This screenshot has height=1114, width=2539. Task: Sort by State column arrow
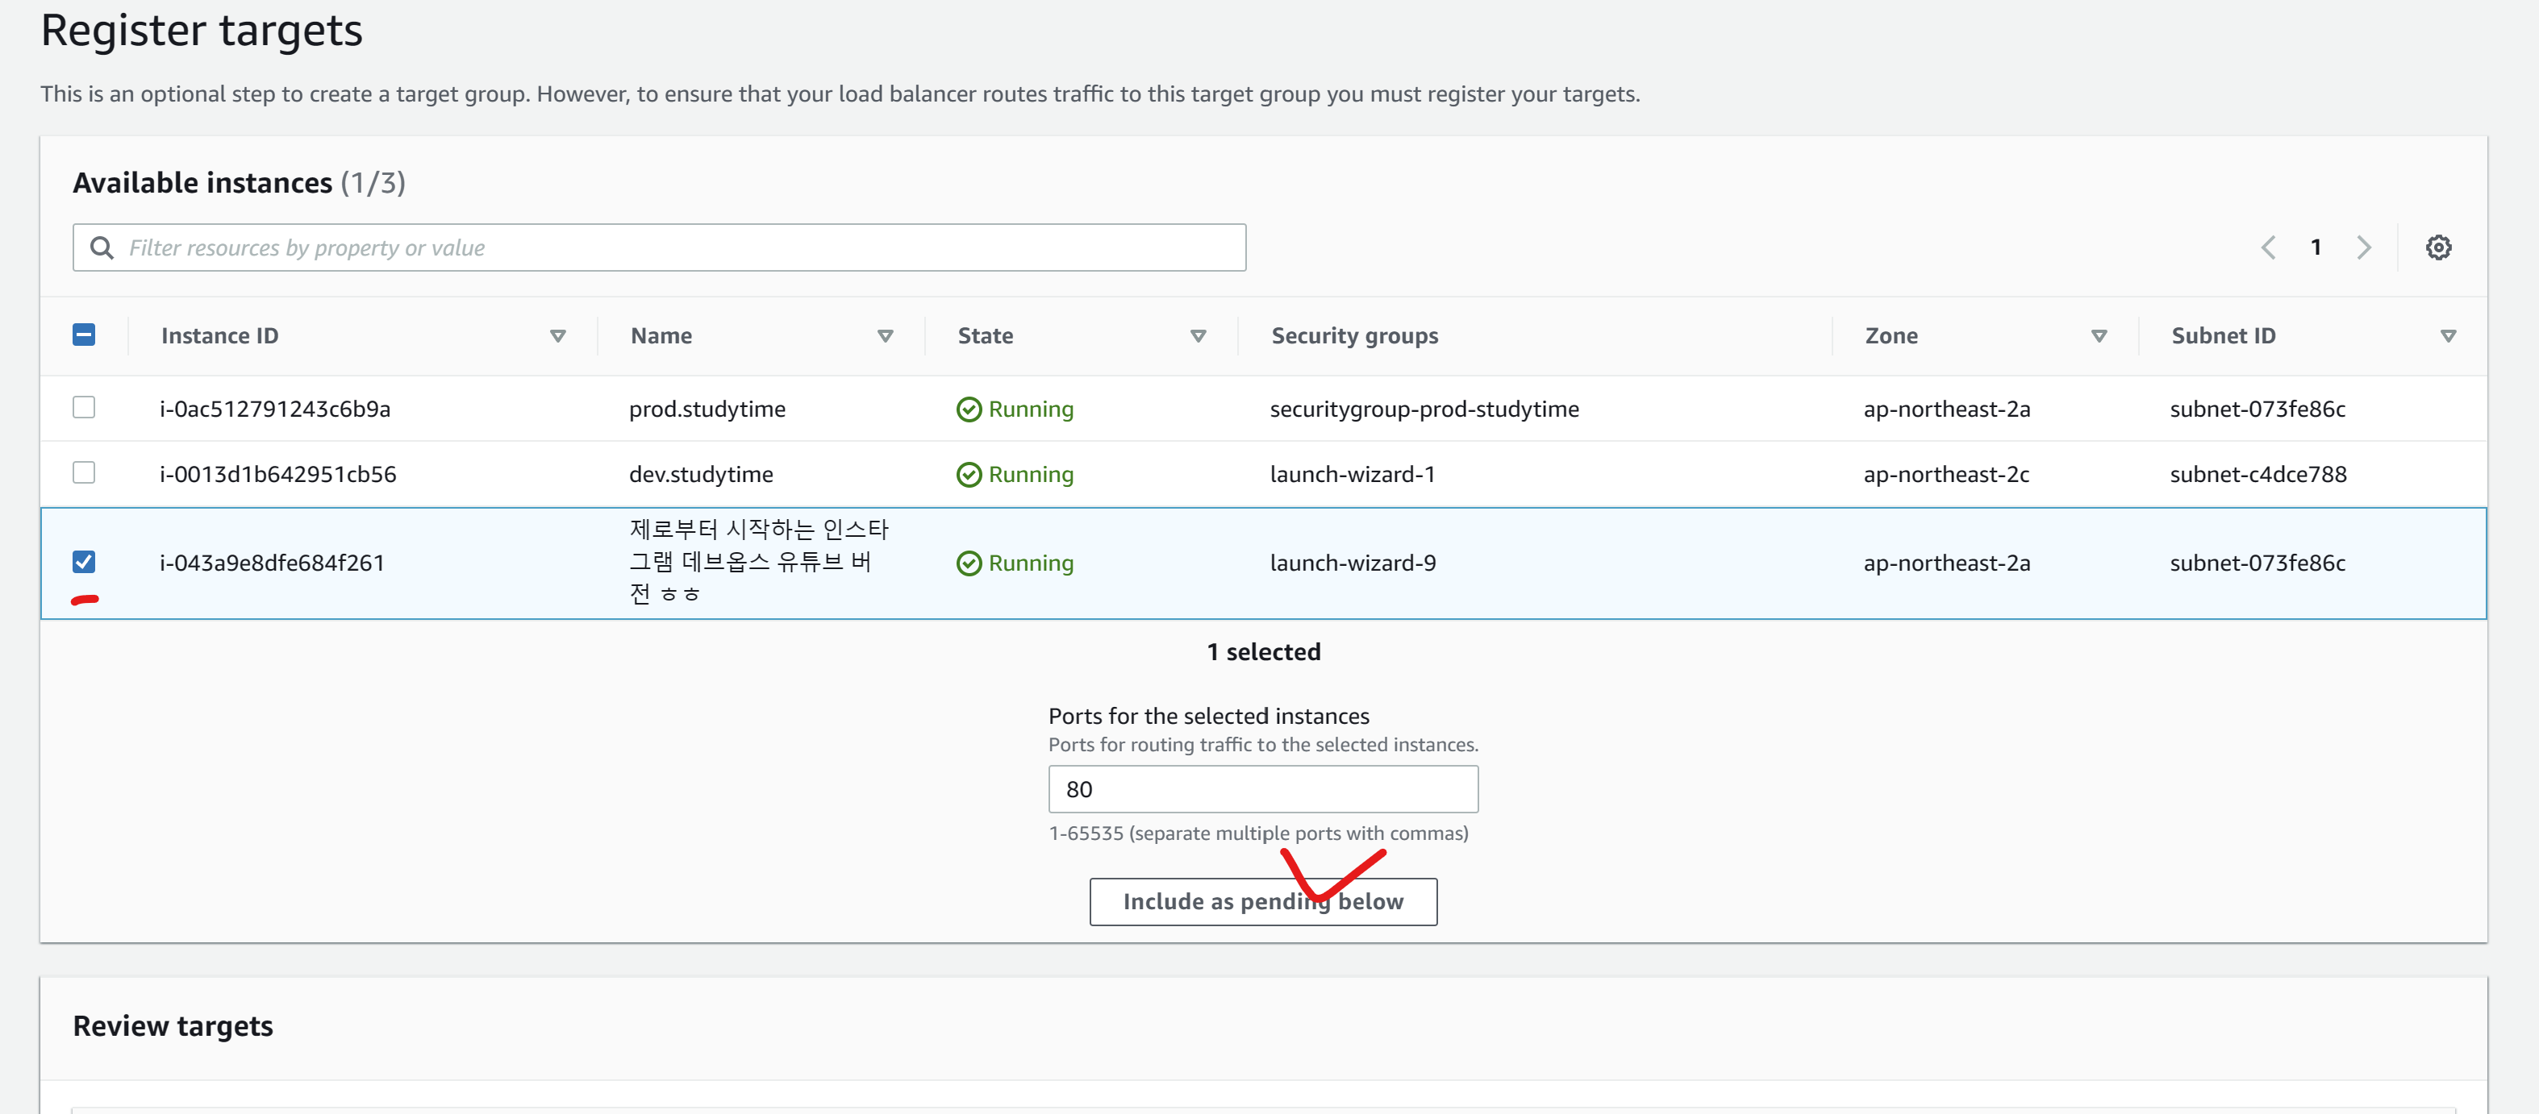(x=1198, y=336)
